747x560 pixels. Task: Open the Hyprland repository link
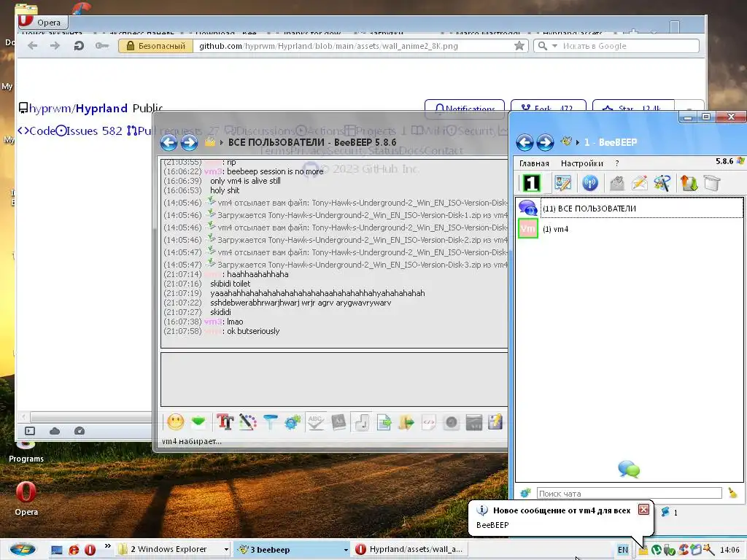[x=101, y=108]
